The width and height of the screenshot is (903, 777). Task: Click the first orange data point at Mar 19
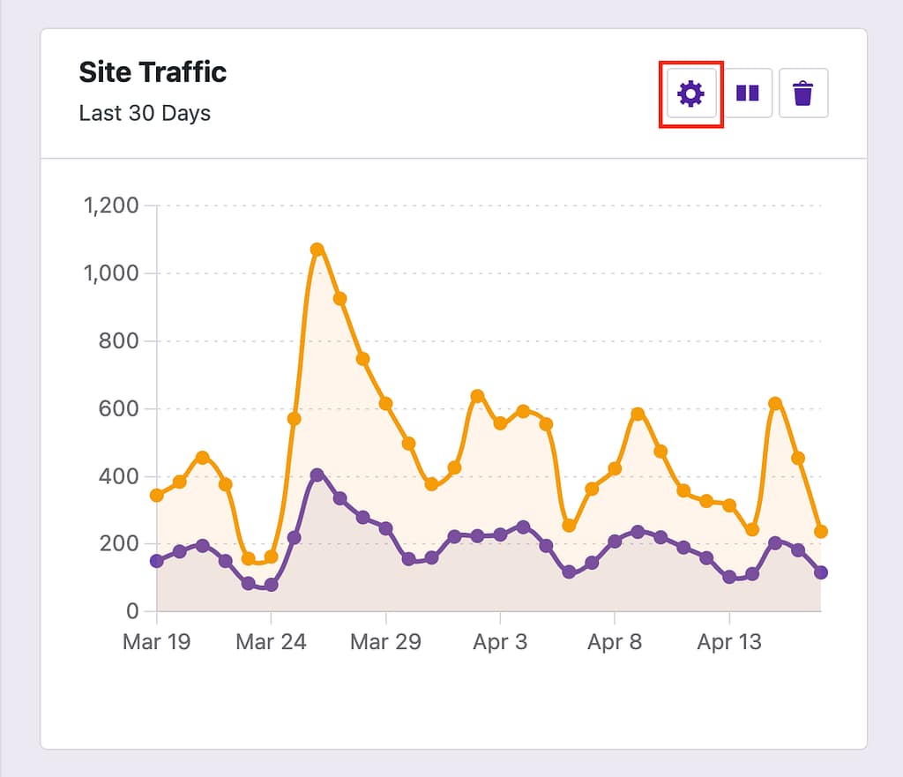[157, 495]
